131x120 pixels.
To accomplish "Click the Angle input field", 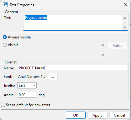I will click(x=27, y=95).
